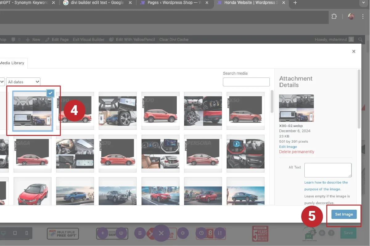Switch to Divi phone view

click(x=27, y=233)
